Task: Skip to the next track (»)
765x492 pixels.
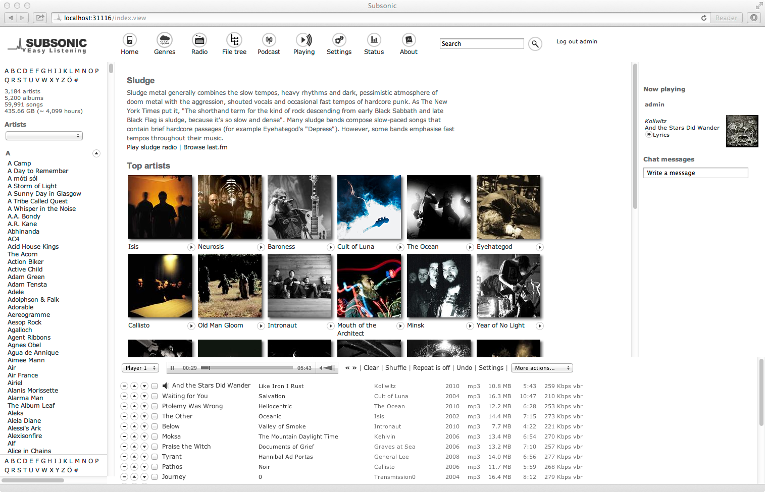Action: [354, 368]
